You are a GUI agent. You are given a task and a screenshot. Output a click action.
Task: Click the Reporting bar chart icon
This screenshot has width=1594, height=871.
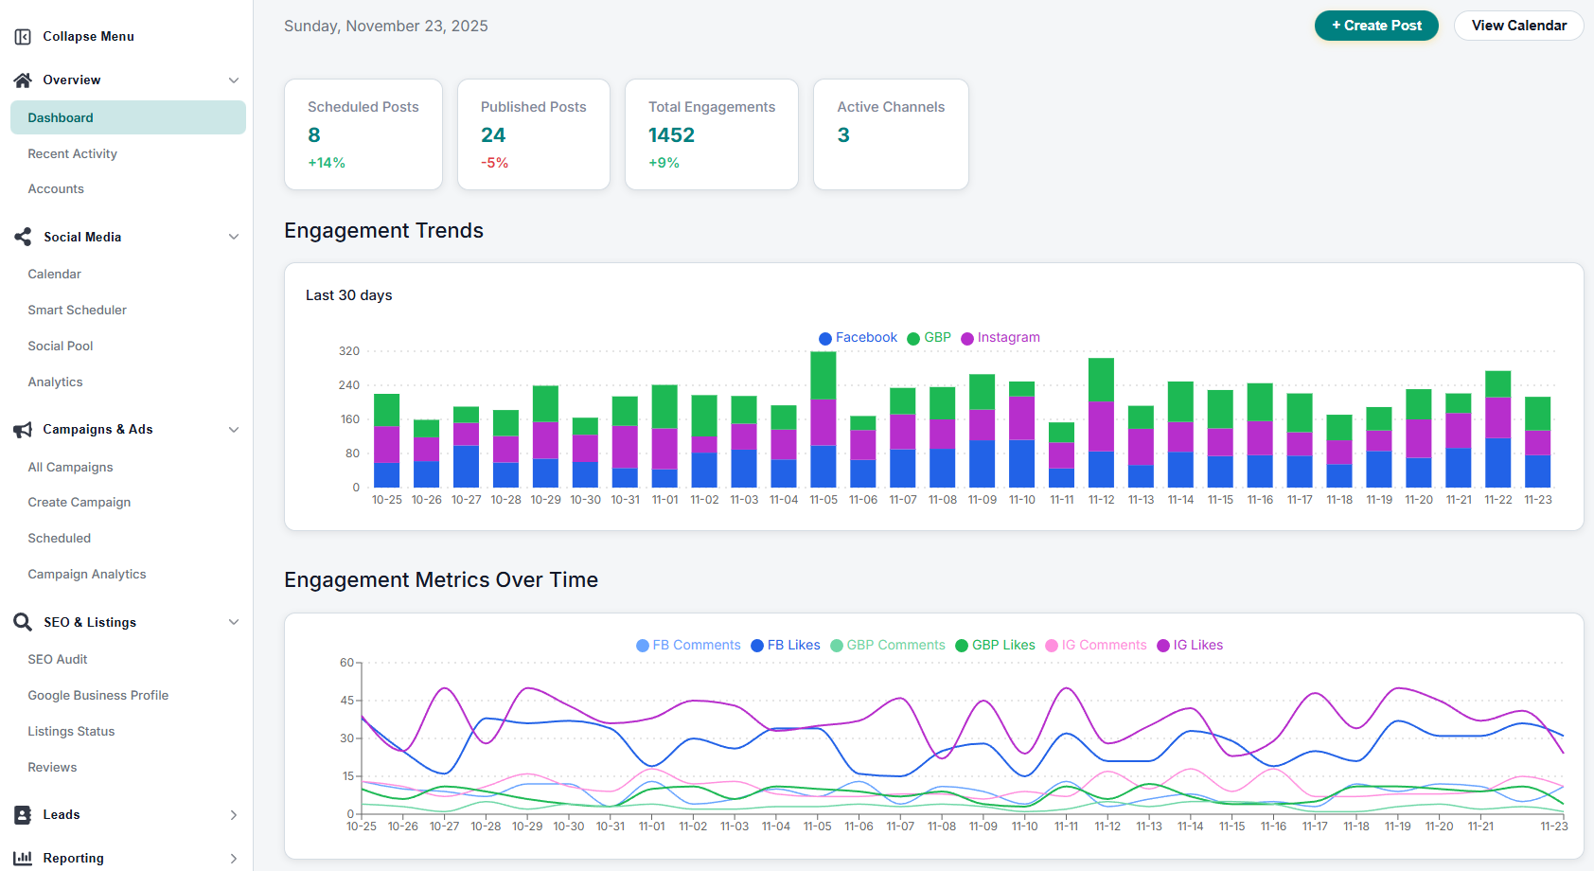tap(22, 858)
